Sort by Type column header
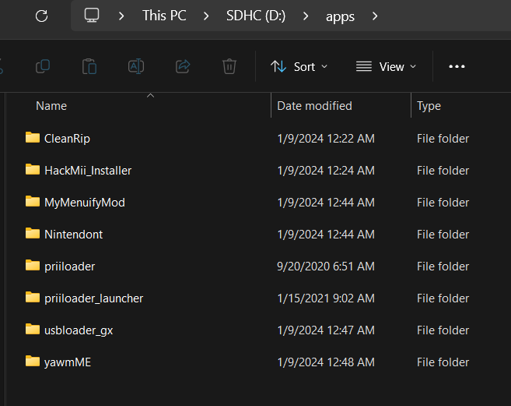Viewport: 511px width, 406px height. pyautogui.click(x=429, y=106)
